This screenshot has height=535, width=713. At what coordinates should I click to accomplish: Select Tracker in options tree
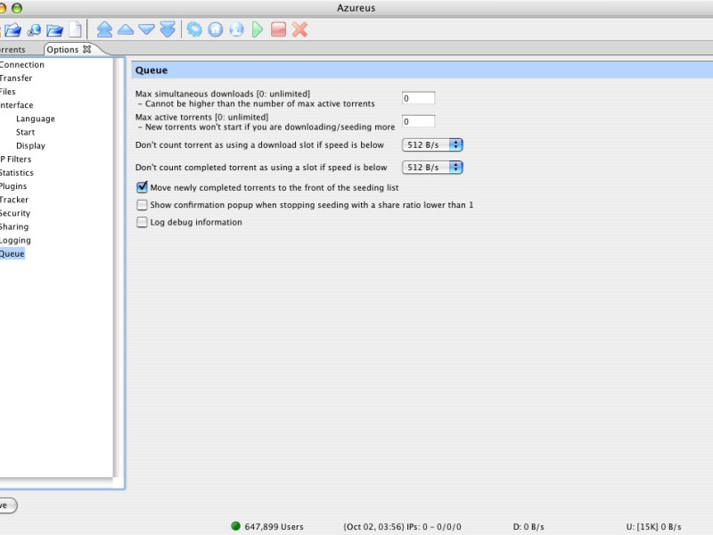(14, 200)
